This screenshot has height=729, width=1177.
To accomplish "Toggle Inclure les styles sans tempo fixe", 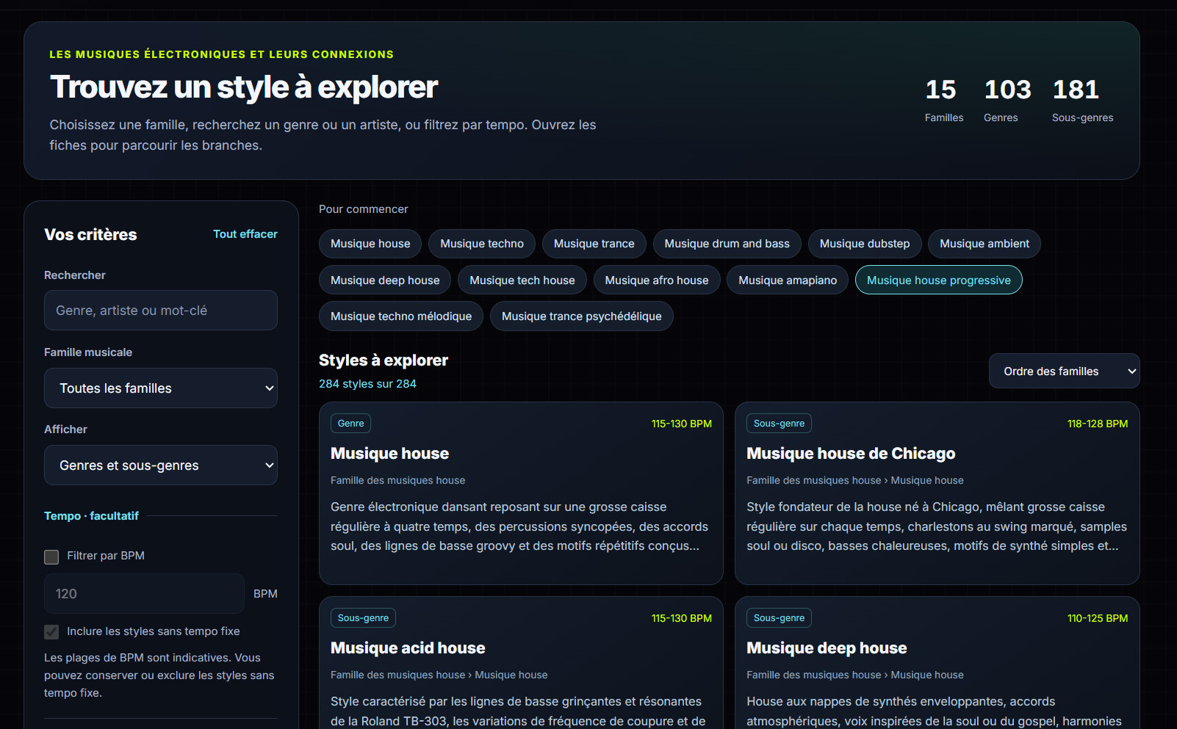I will pos(51,632).
